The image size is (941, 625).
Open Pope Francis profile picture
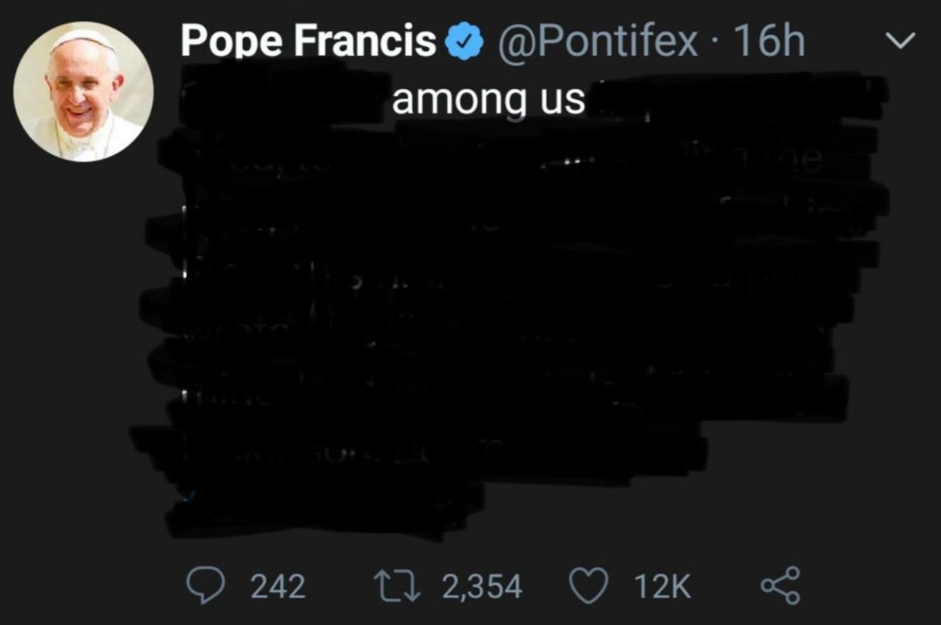[x=83, y=92]
